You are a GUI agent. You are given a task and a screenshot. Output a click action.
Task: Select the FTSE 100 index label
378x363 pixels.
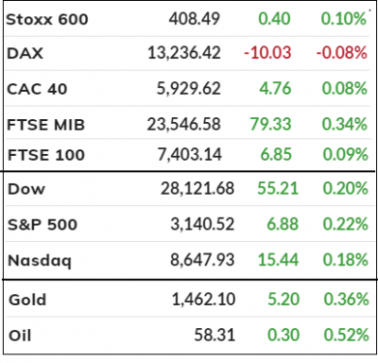(x=46, y=155)
